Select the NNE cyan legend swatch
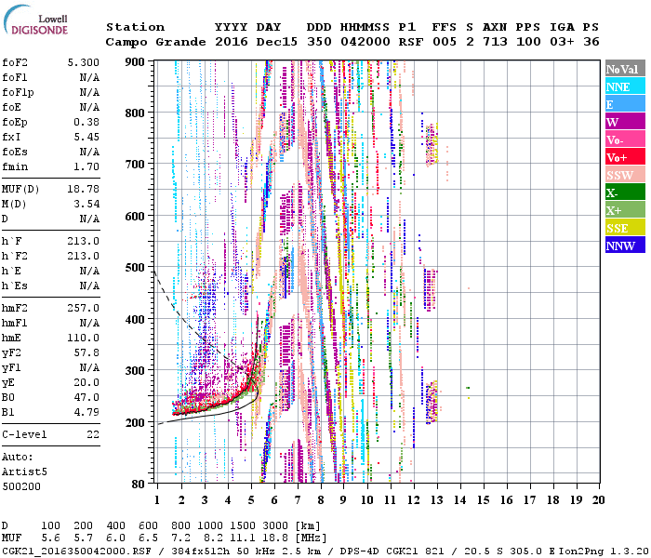This screenshot has height=558, width=651. 625,86
